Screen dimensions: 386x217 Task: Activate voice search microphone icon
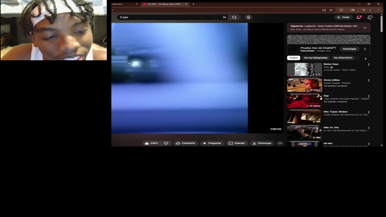click(248, 17)
